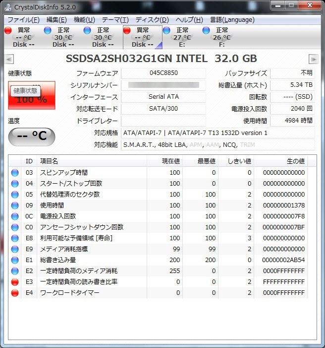Open the 言語(Language) menu
325x348 pixels.
[x=232, y=20]
